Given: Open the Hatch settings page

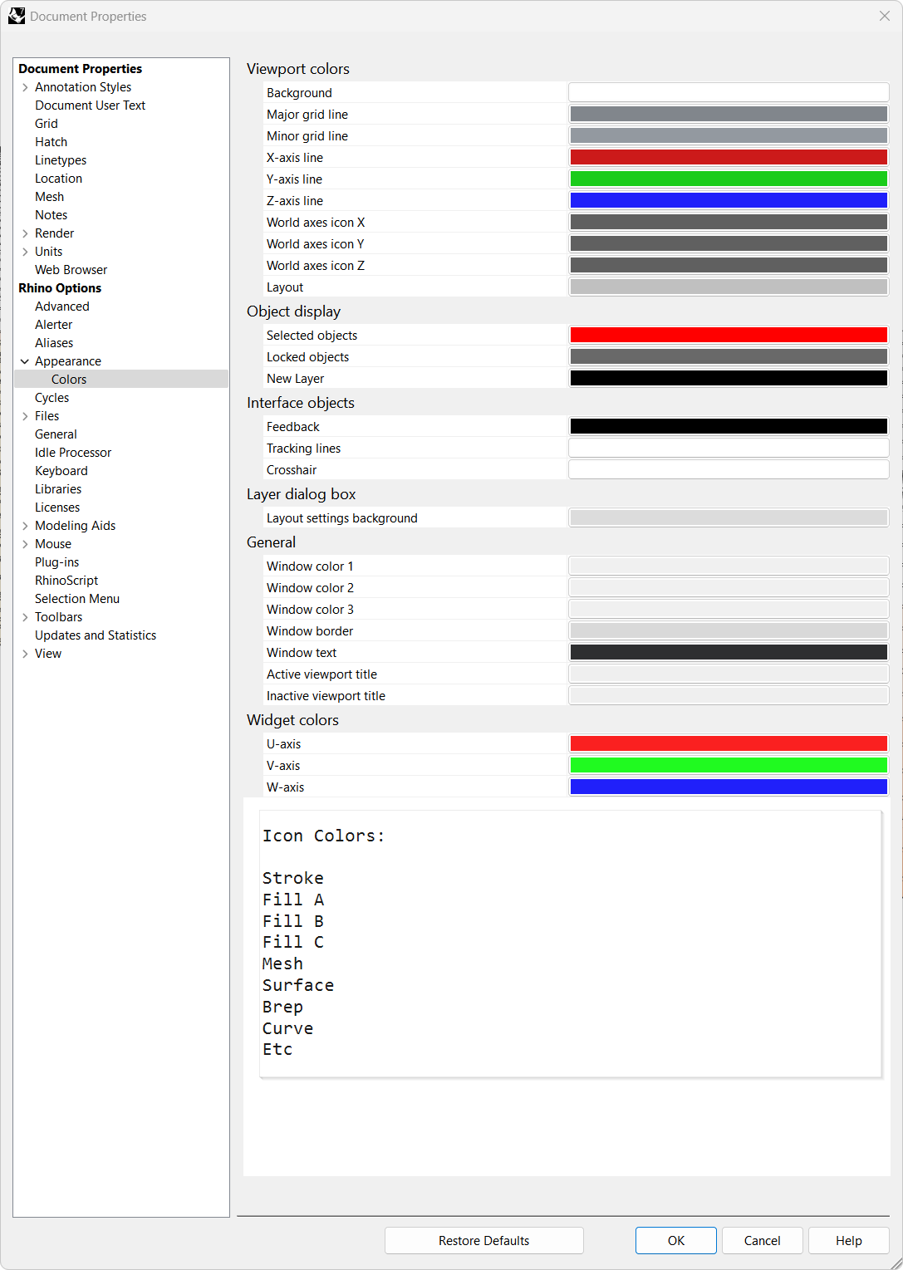Looking at the screenshot, I should (x=51, y=142).
